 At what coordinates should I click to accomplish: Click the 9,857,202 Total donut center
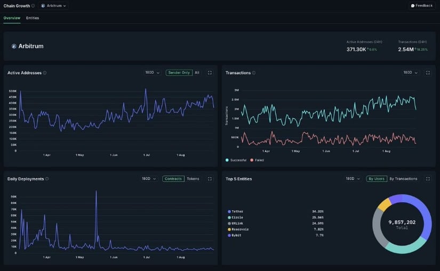[402, 224]
